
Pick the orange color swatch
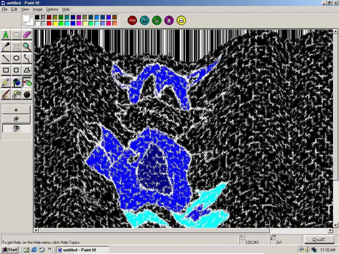[x=115, y=23]
